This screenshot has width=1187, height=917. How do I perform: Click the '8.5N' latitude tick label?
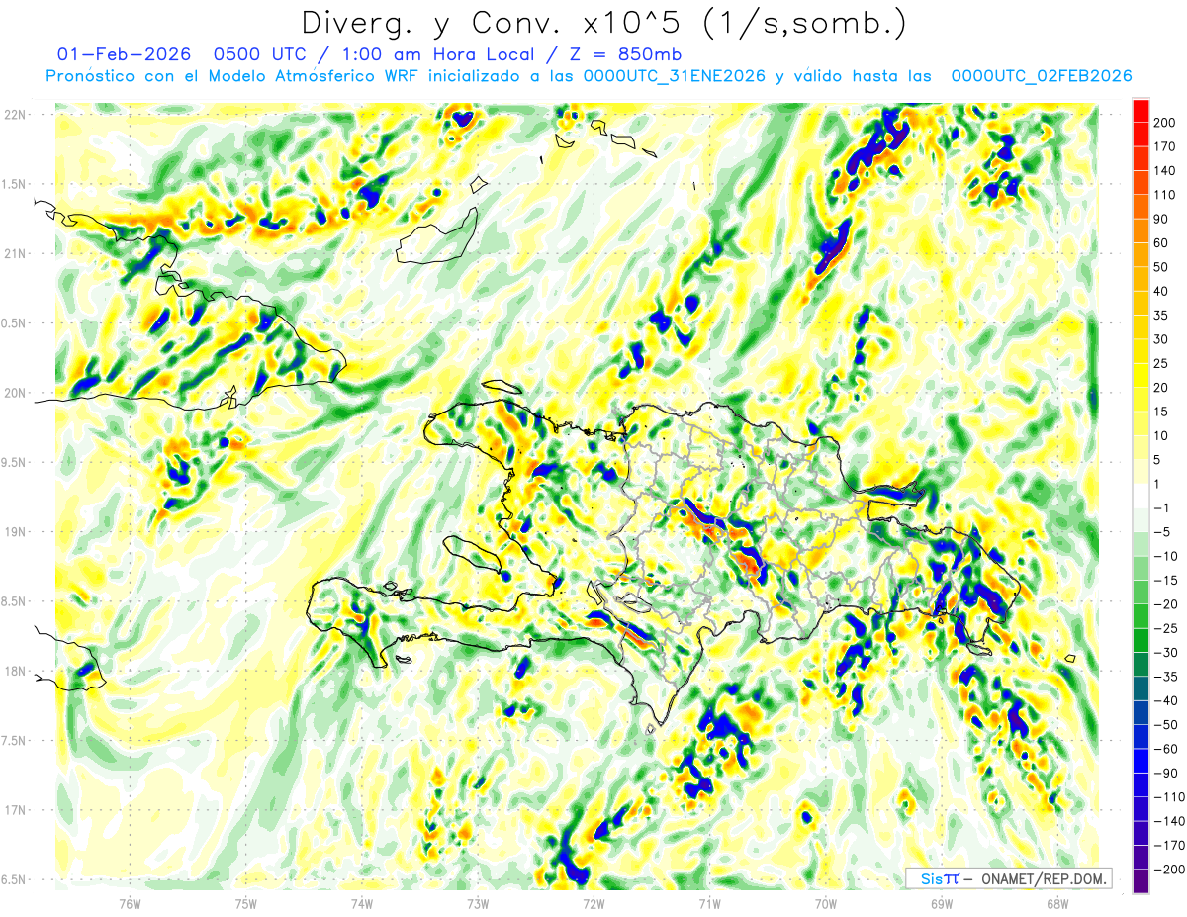[x=15, y=601]
